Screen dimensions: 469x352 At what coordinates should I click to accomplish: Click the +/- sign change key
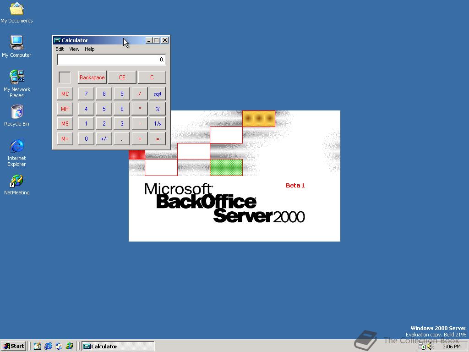coord(104,138)
